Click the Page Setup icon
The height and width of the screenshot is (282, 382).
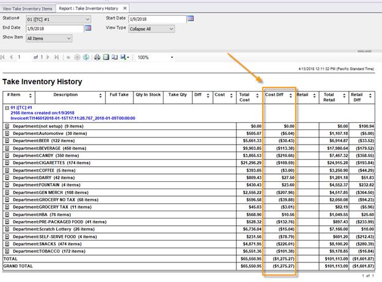click(114, 57)
